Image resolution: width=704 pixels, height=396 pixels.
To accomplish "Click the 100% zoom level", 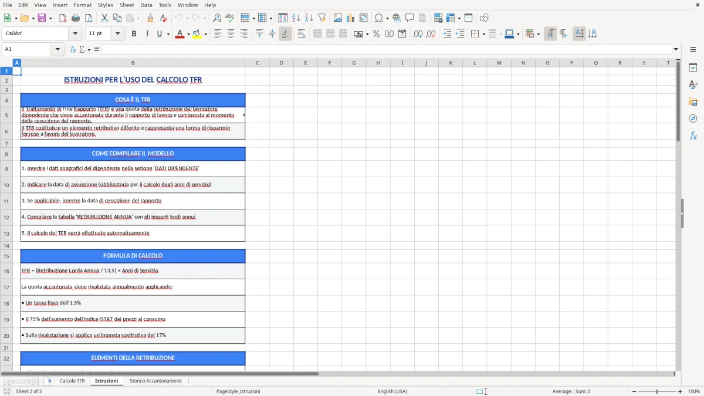I will click(694, 391).
